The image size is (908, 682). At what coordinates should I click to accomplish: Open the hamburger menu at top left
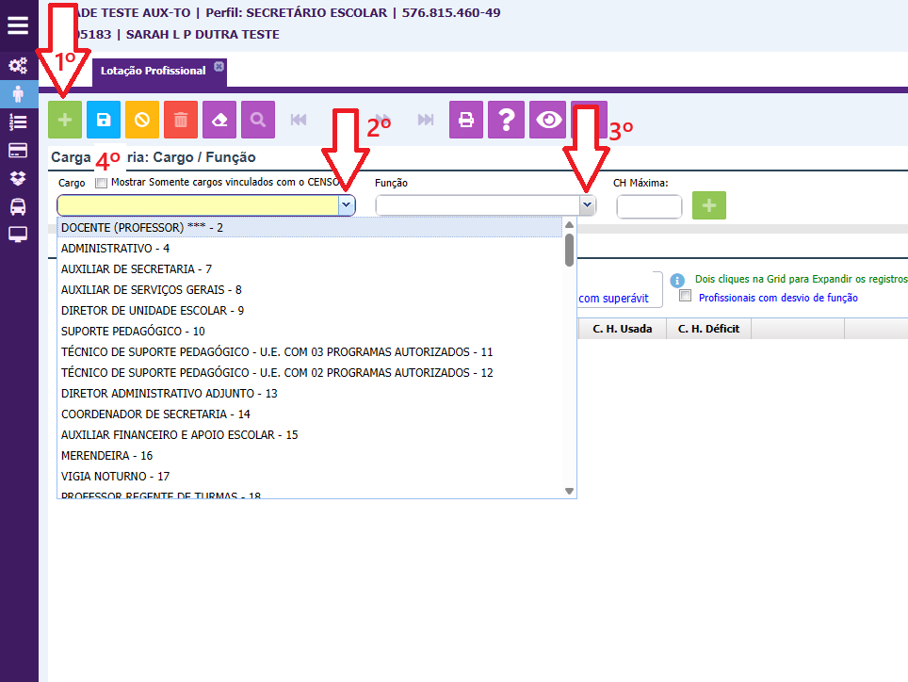click(18, 25)
